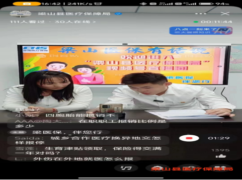The image size is (242, 180).
Task: Close the live stream with the X
Action: click(225, 13)
